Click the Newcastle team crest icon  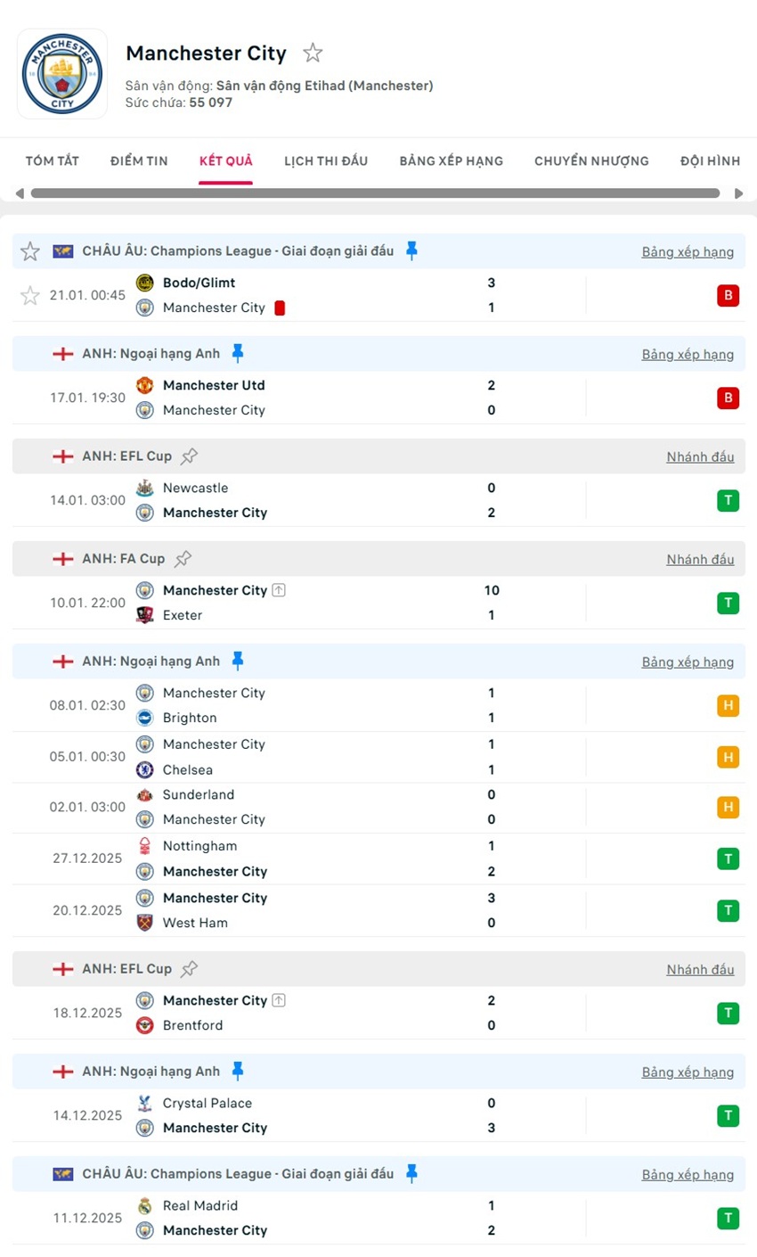(144, 488)
